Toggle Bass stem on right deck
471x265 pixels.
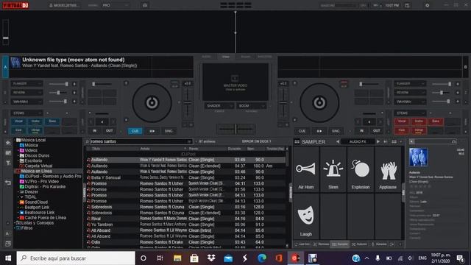[436, 121]
